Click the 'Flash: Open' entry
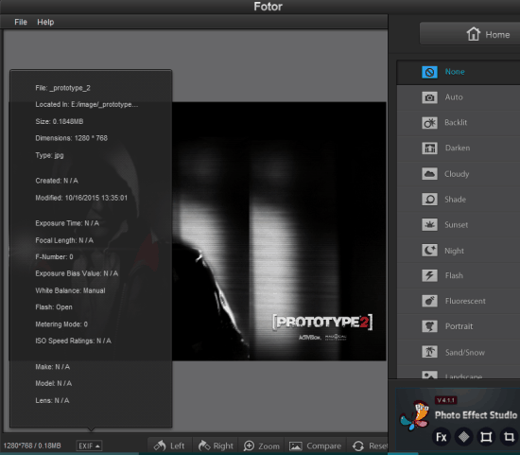The width and height of the screenshot is (520, 455). click(54, 307)
